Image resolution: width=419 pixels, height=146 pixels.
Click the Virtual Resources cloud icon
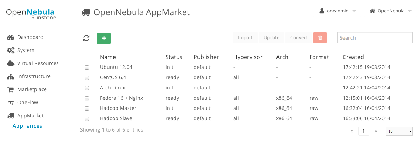[10, 63]
